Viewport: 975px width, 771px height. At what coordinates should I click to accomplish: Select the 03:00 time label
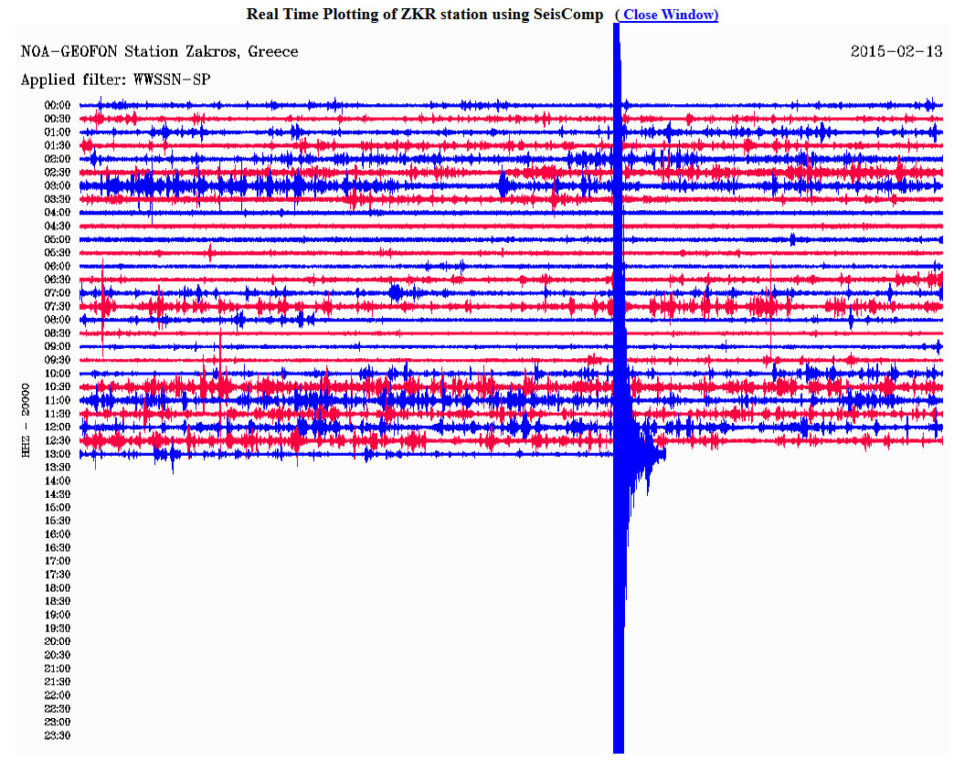58,185
